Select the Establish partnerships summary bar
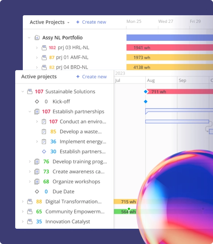The height and width of the screenshot is (244, 213). tap(179, 111)
